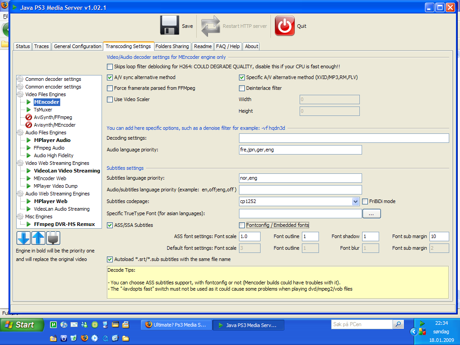Enable FriBiDi mode checkbox
The image size is (460, 345).
pos(365,202)
